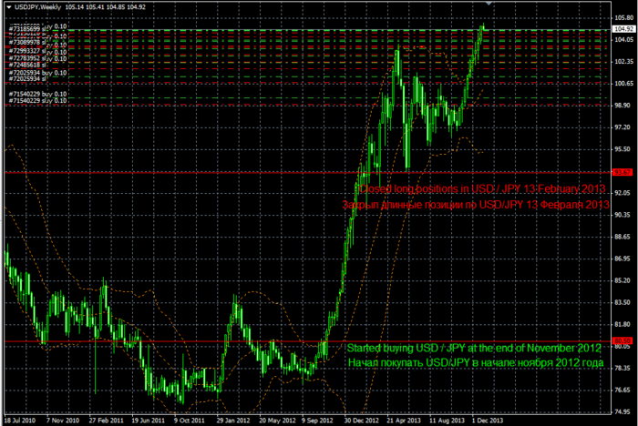
Task: Open the chart menu arrow beside USDJPY,Weekly
Action: coord(9,7)
